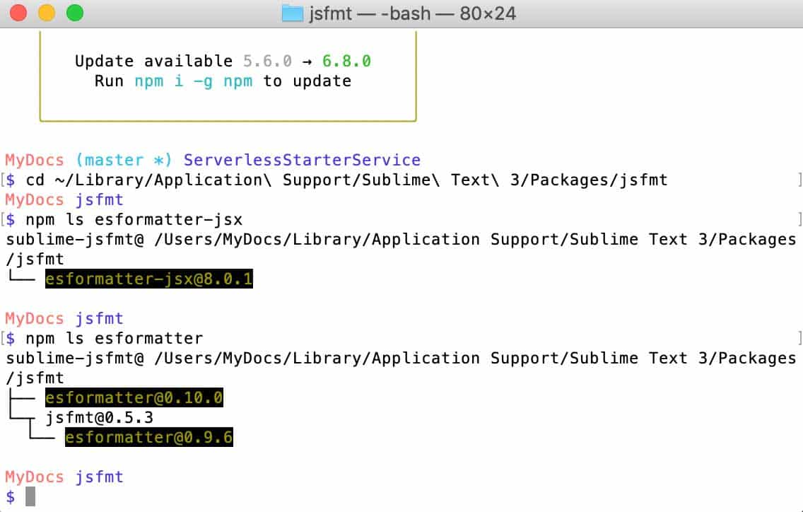Select the highlighted esformatter@0.10.0 entry
Viewport: 803px width, 512px height.
pyautogui.click(x=134, y=398)
